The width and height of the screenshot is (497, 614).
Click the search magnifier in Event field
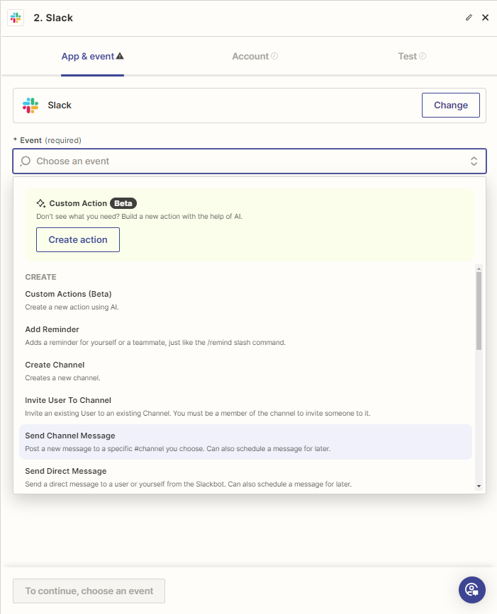25,161
